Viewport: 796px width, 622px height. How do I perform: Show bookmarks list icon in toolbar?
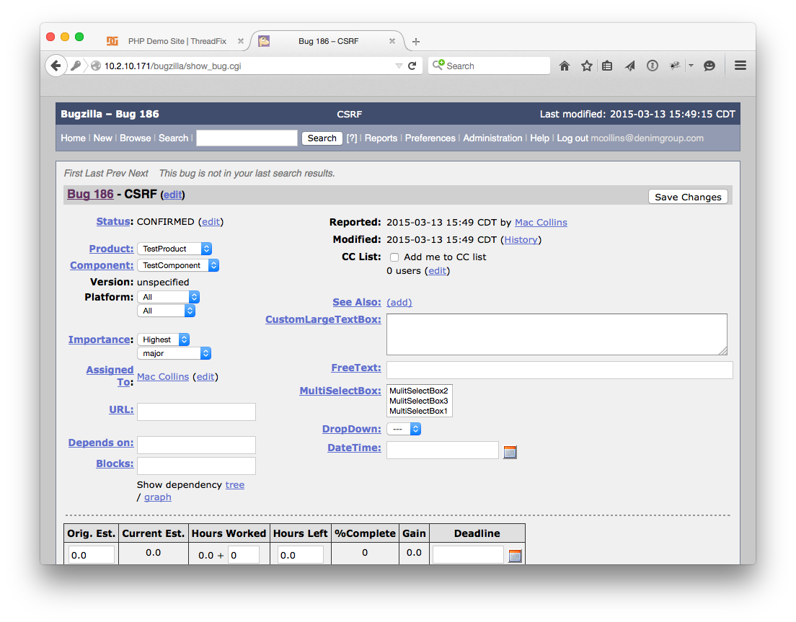[x=607, y=66]
